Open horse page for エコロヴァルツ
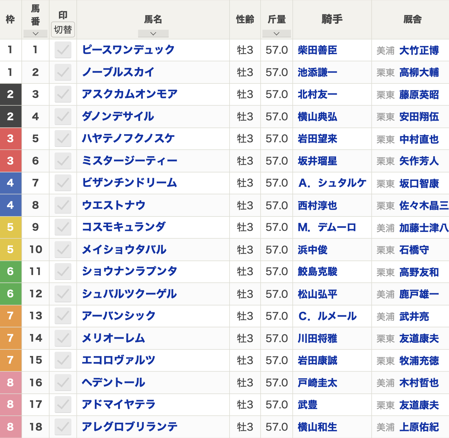The height and width of the screenshot is (438, 449). tap(119, 360)
